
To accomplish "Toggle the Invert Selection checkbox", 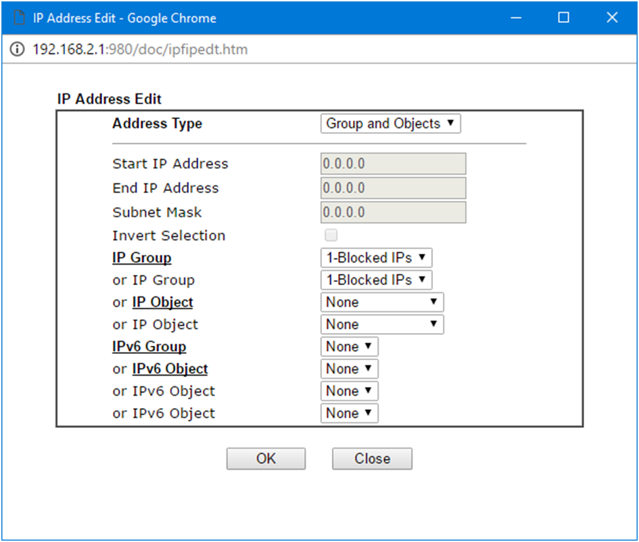I will tap(331, 235).
